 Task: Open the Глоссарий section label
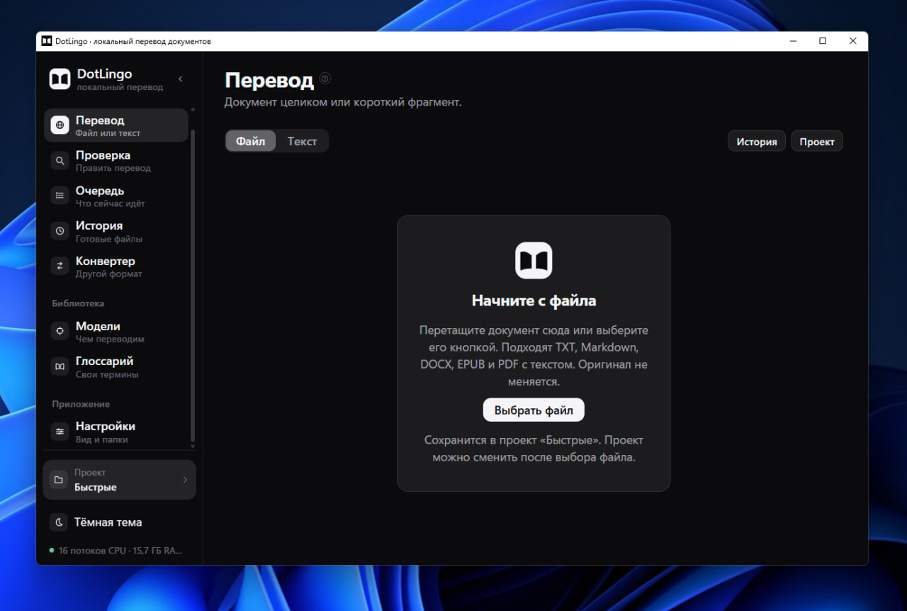(x=104, y=361)
